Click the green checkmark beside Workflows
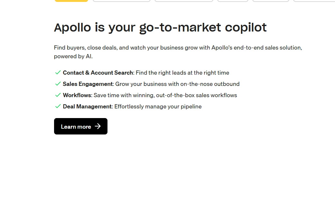The height and width of the screenshot is (203, 335). [58, 95]
